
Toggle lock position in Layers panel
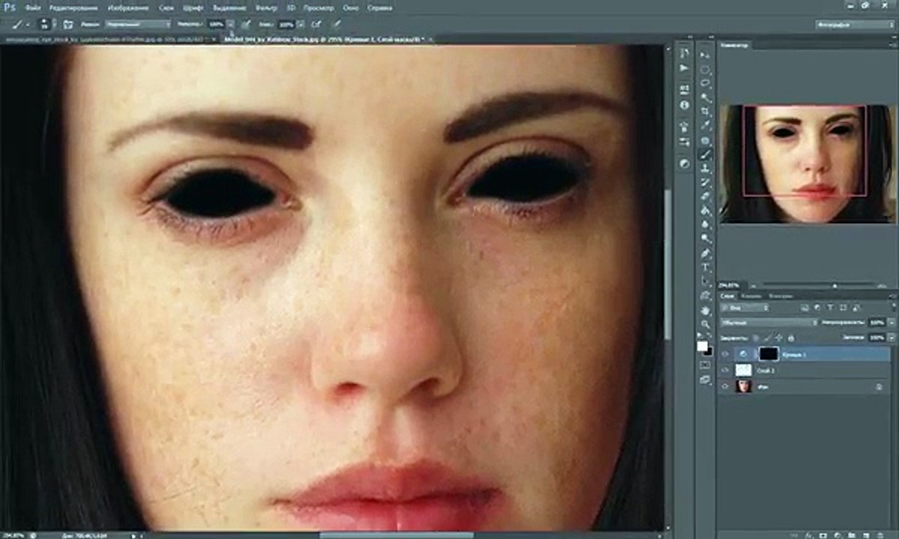click(x=778, y=338)
